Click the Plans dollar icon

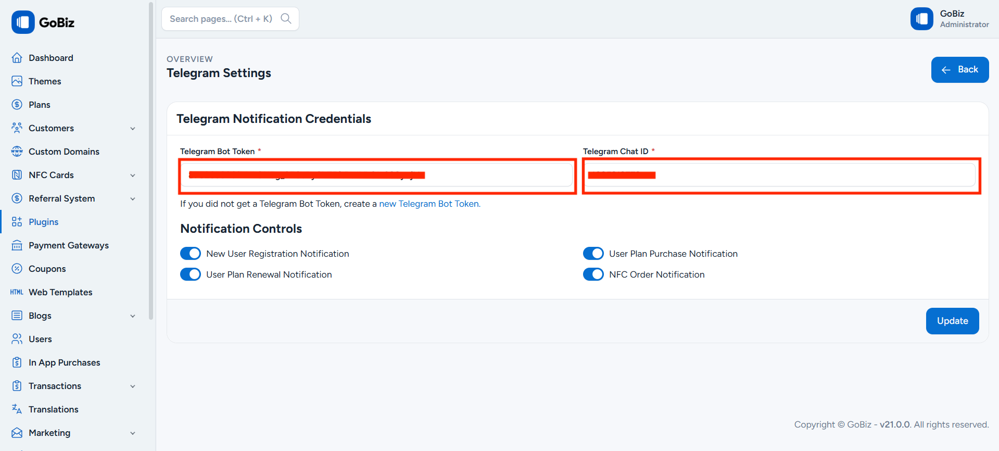[17, 105]
